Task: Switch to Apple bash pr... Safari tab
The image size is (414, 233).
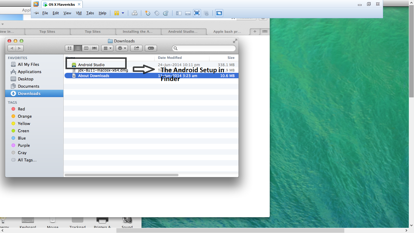Action: (x=227, y=32)
